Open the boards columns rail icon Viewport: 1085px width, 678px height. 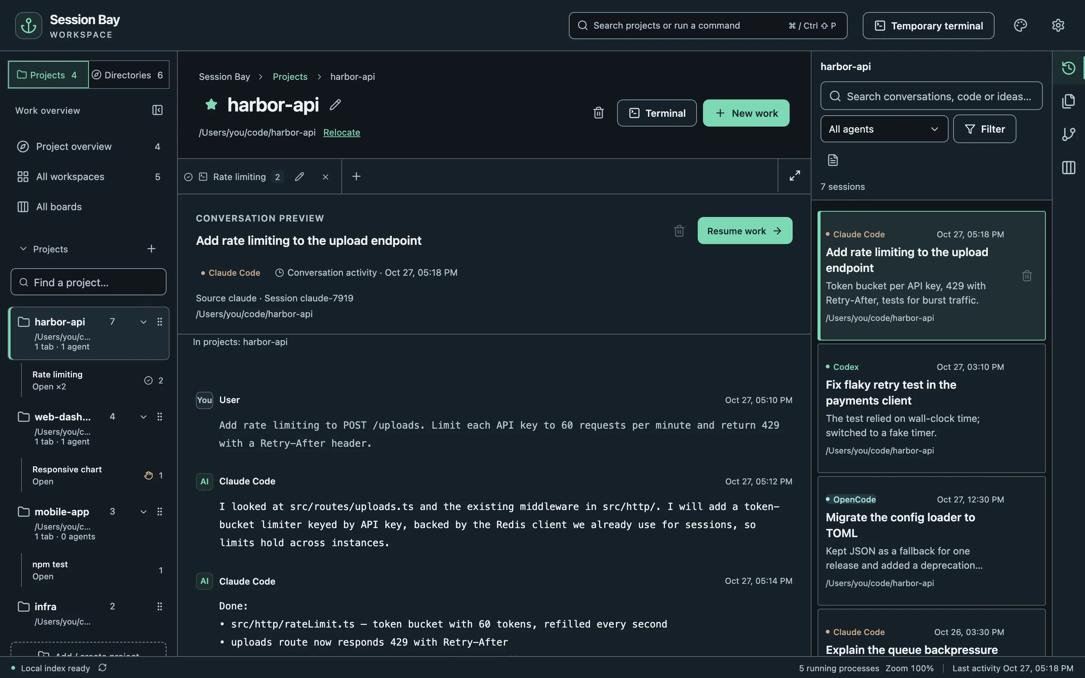click(1068, 168)
